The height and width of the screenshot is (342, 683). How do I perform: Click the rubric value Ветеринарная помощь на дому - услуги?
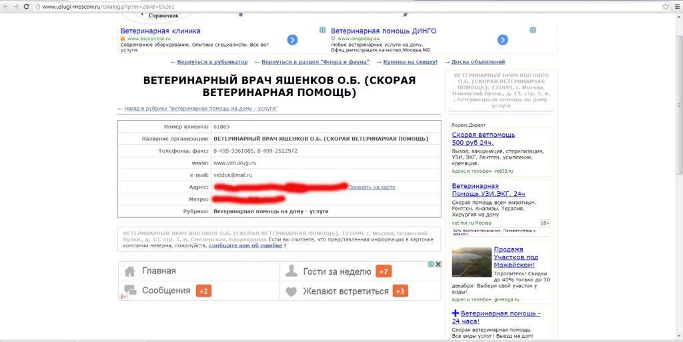point(271,211)
